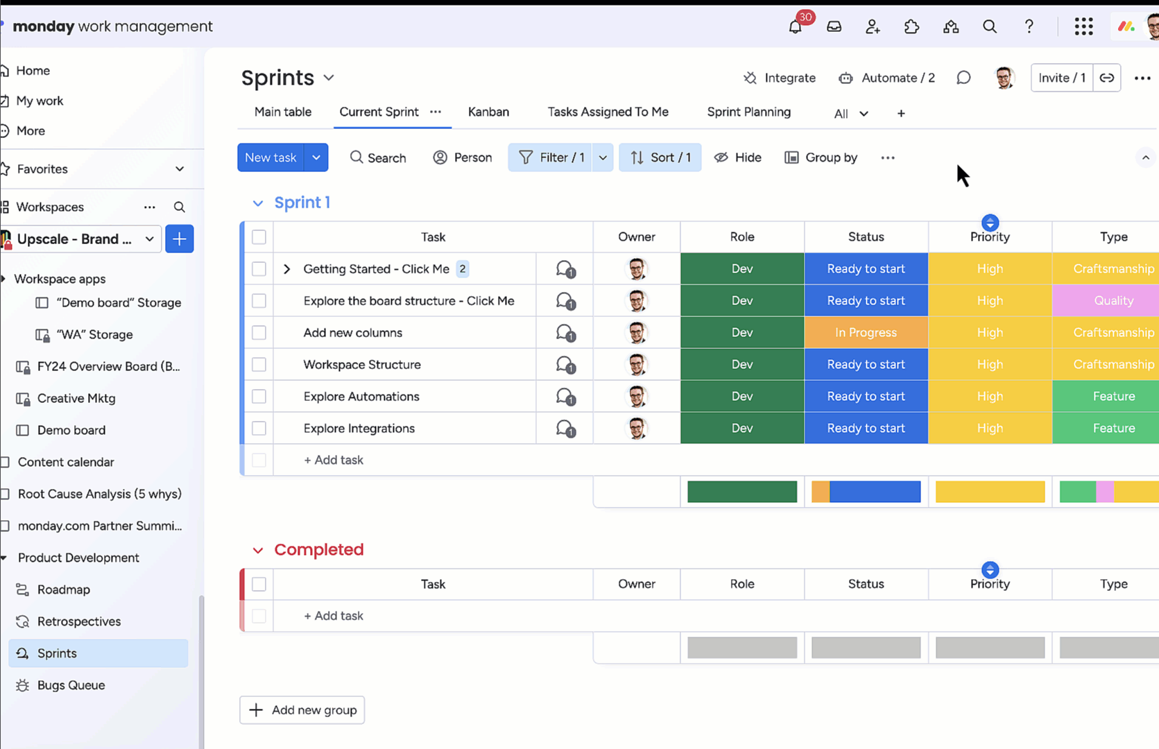Select all tasks in Completed group checkbox
1159x749 pixels.
coord(259,585)
